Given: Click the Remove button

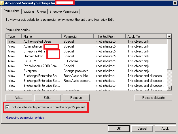Looking at the screenshot, I should (76, 98).
